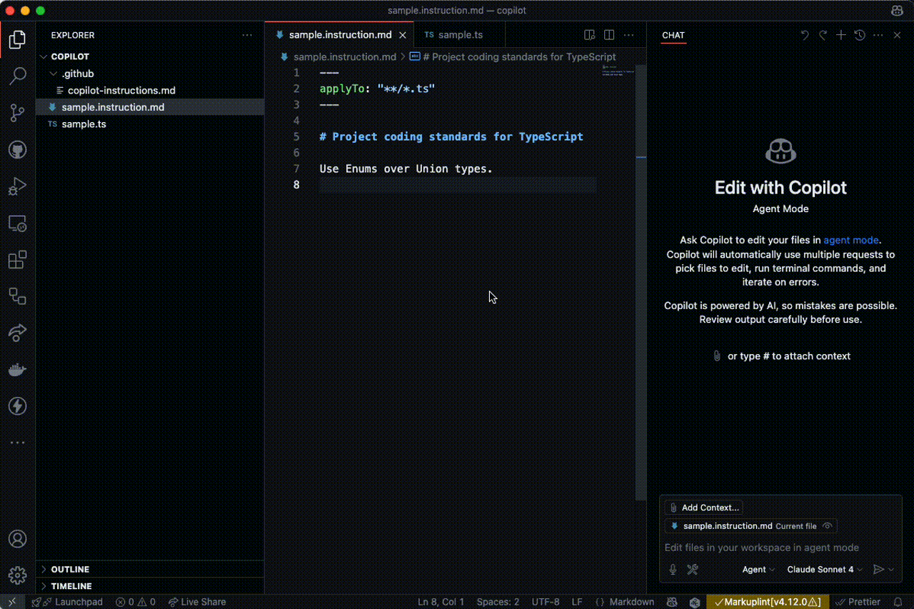The image size is (914, 609).
Task: Show chat history clock icon
Action: click(860, 35)
